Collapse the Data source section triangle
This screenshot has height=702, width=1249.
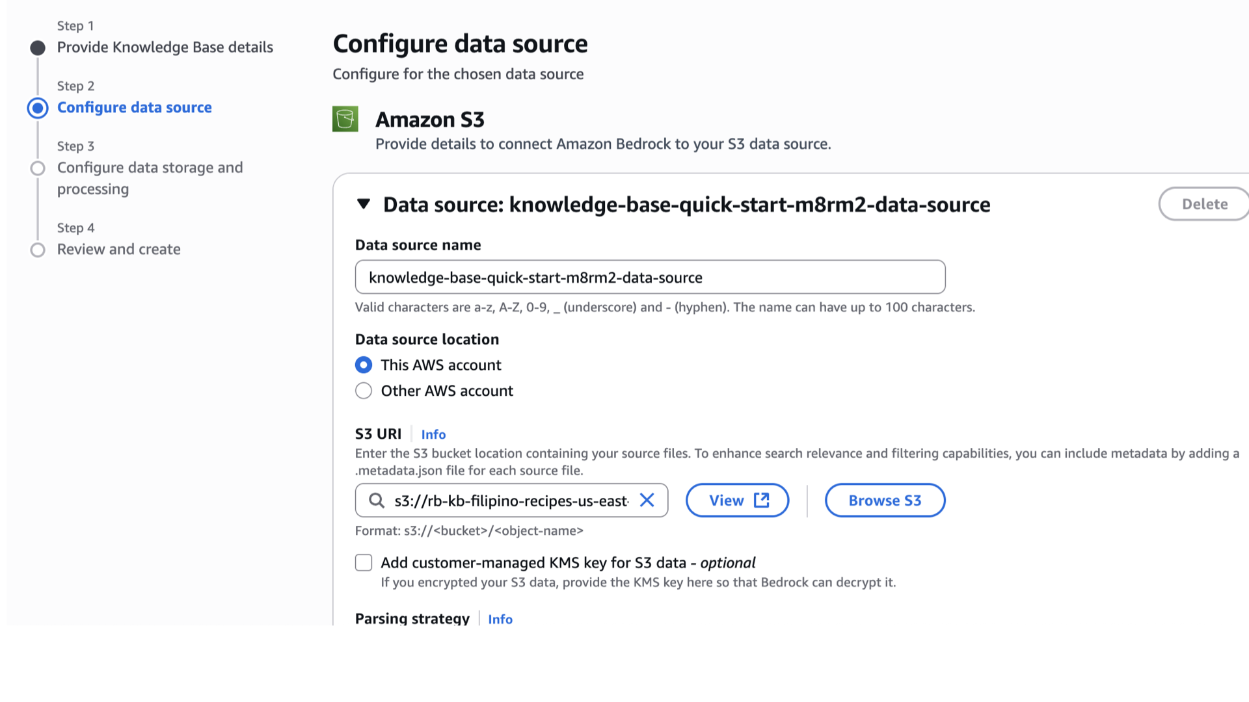pos(364,204)
